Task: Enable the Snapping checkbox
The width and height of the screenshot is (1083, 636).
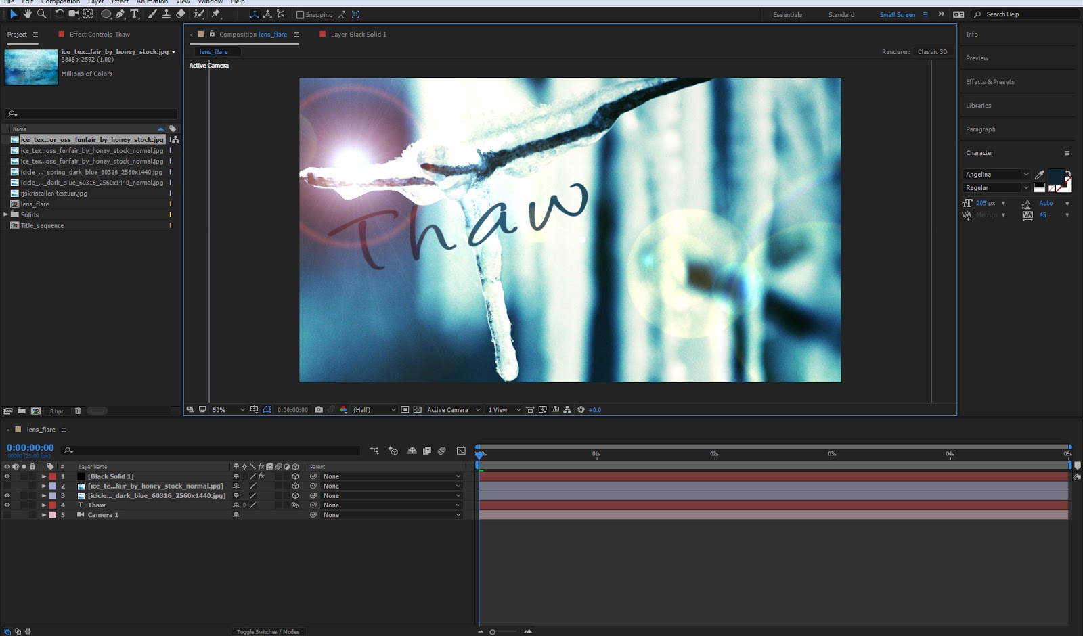Action: click(x=300, y=14)
